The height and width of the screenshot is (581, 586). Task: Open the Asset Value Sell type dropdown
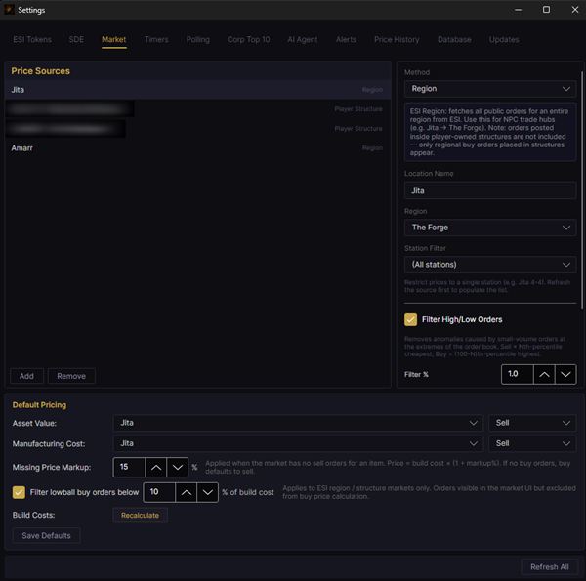click(532, 423)
